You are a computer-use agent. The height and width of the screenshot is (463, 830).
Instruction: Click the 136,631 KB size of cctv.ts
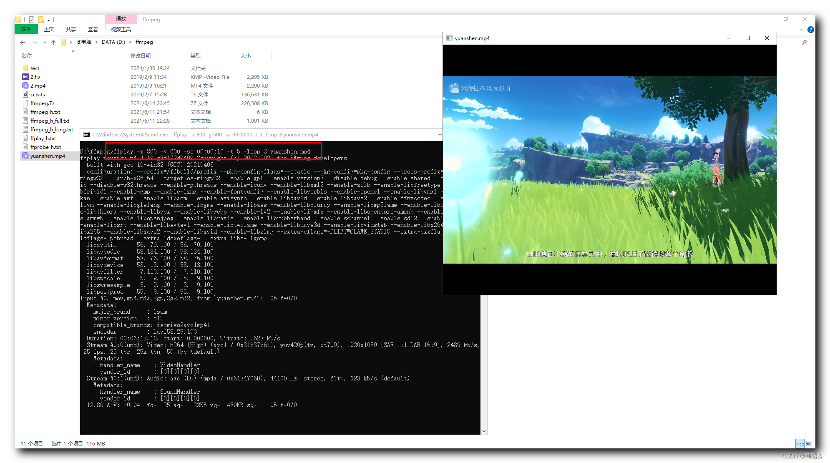click(x=254, y=94)
